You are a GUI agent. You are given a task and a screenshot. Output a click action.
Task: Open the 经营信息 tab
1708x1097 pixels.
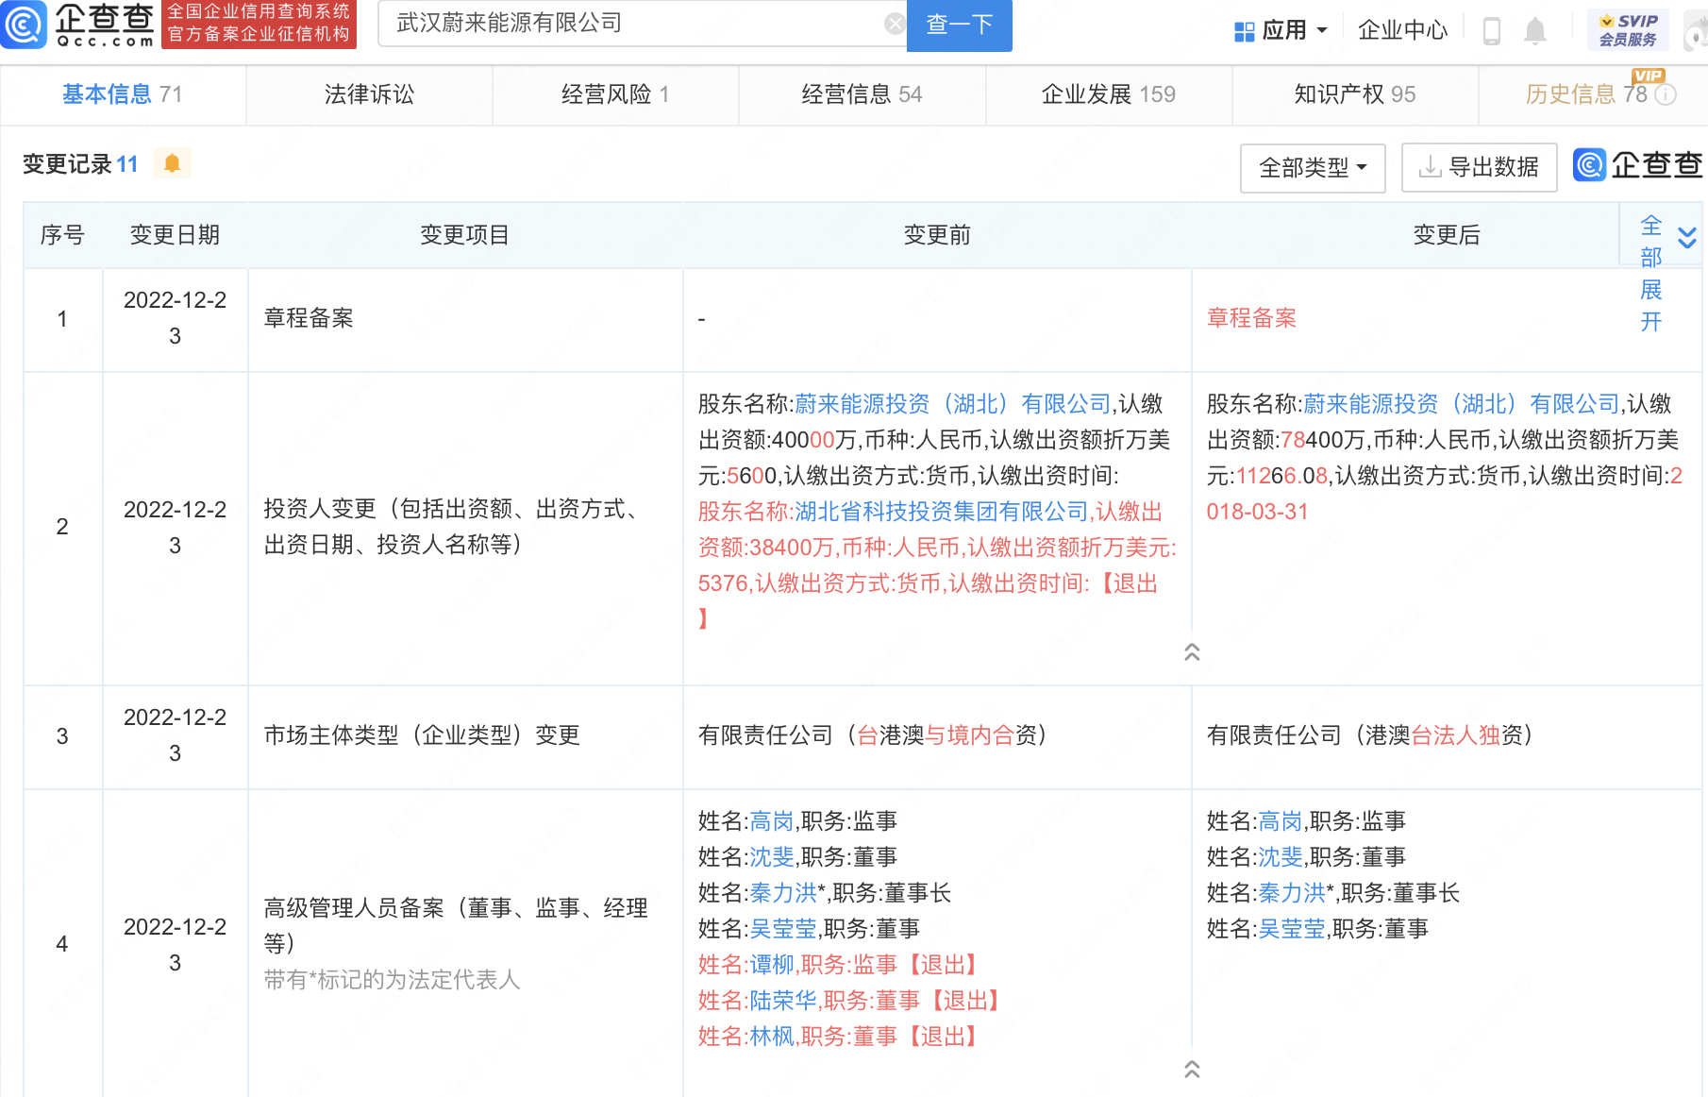[862, 94]
